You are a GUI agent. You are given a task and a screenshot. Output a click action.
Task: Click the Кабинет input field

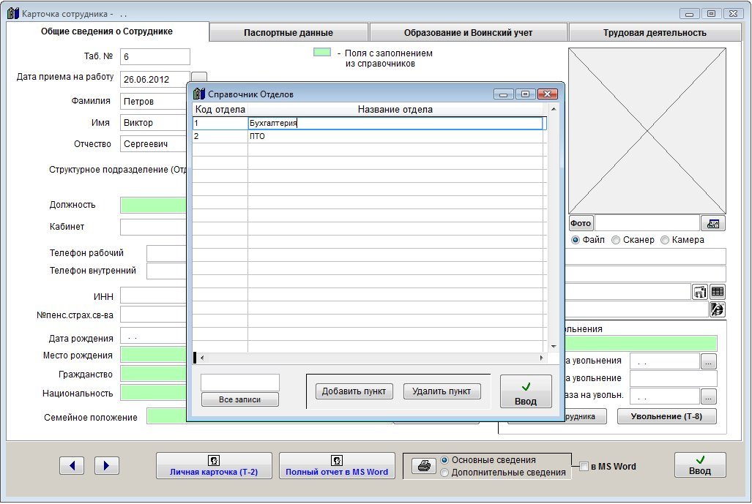(x=154, y=227)
